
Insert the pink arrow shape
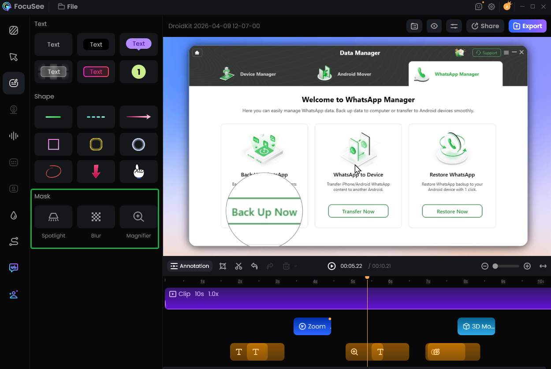[x=138, y=117]
